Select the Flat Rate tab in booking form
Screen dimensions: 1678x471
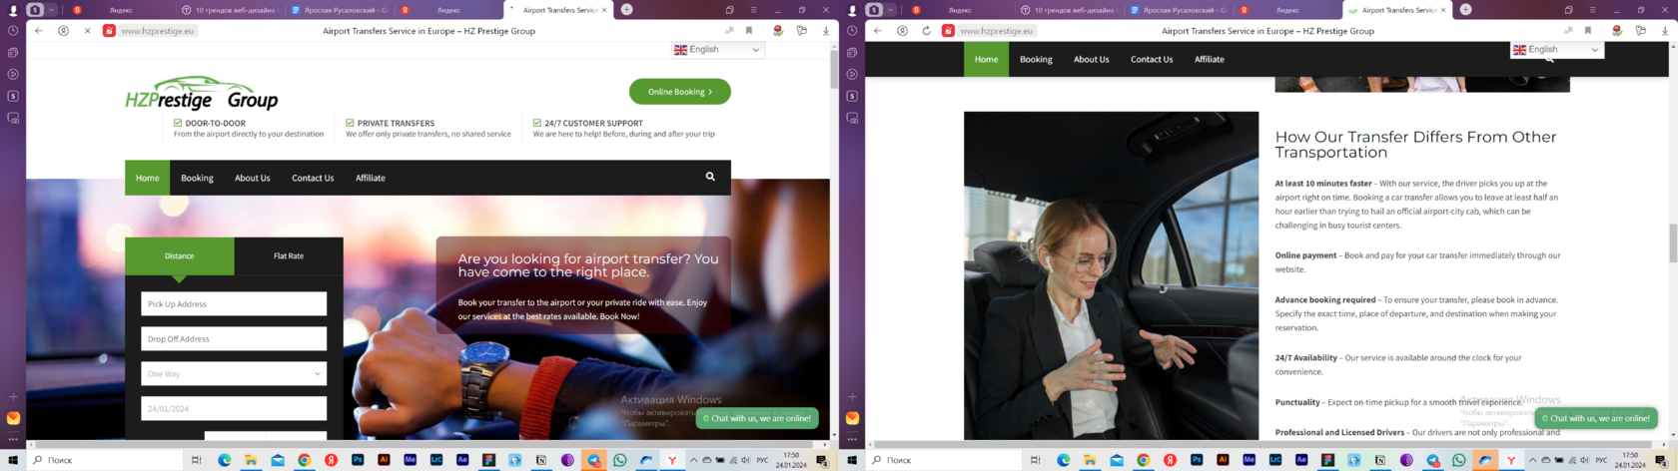tap(289, 255)
